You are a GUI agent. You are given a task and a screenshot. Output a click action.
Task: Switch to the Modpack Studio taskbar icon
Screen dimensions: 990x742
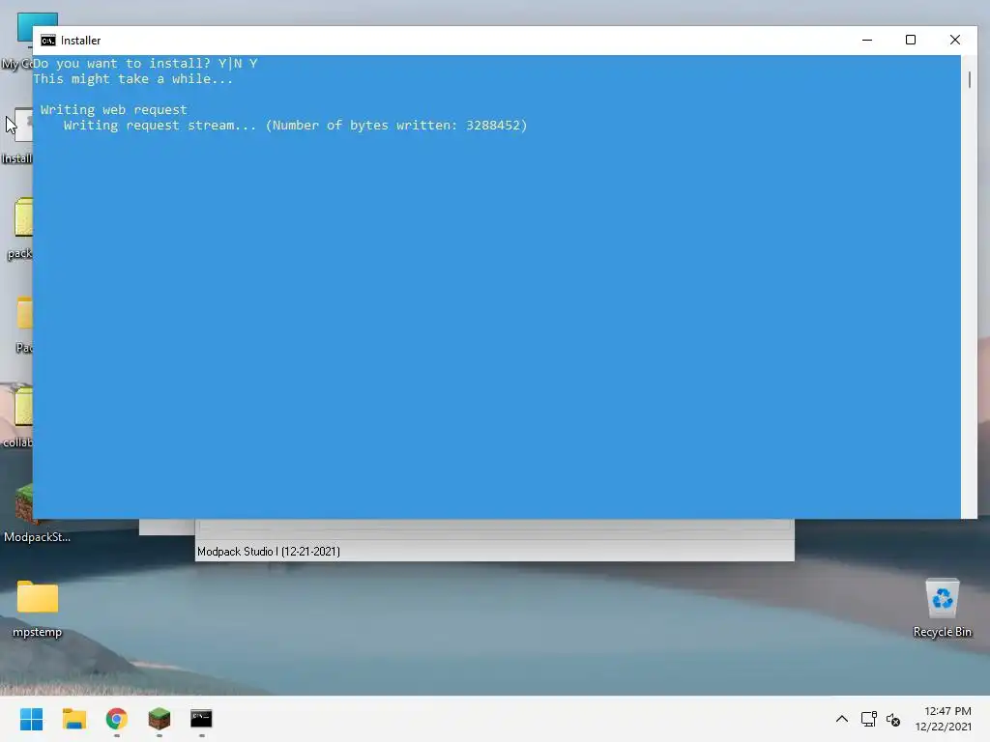click(160, 719)
